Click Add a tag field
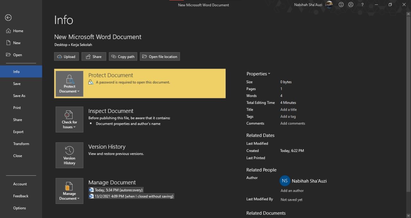The width and height of the screenshot is (411, 218). [288, 116]
